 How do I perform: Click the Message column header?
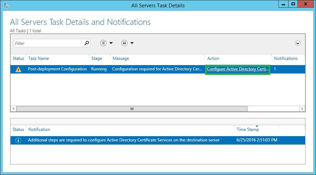120,58
